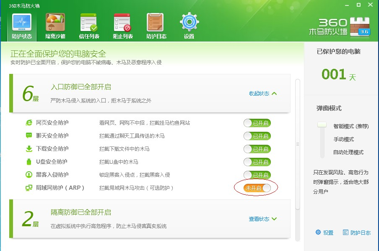Select 手动模式 popup mode
Screen dimensions: 379x251
click(344, 139)
